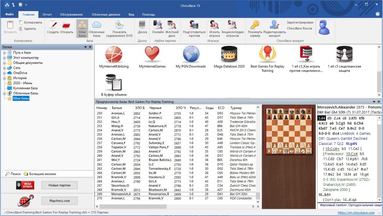
Task: Click Подготовиться против icon
Action: click(194, 25)
